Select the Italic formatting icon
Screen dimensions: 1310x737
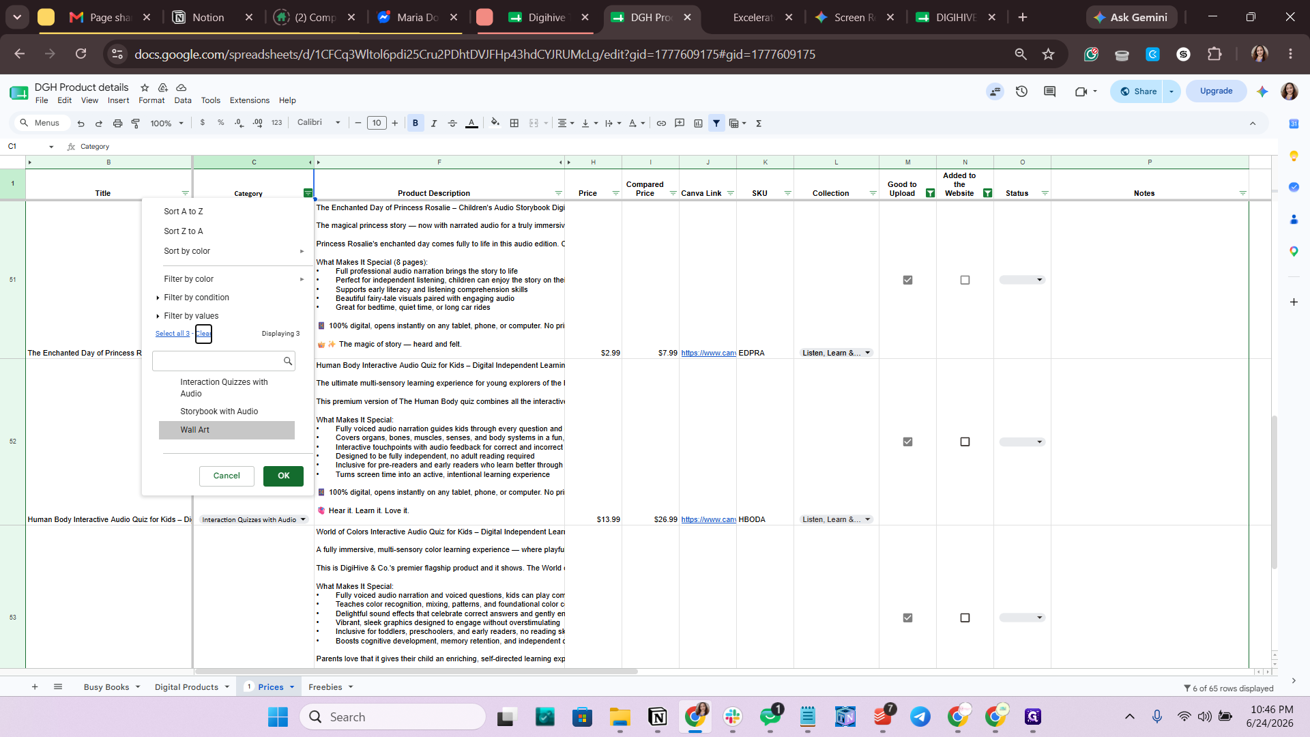[x=434, y=124]
